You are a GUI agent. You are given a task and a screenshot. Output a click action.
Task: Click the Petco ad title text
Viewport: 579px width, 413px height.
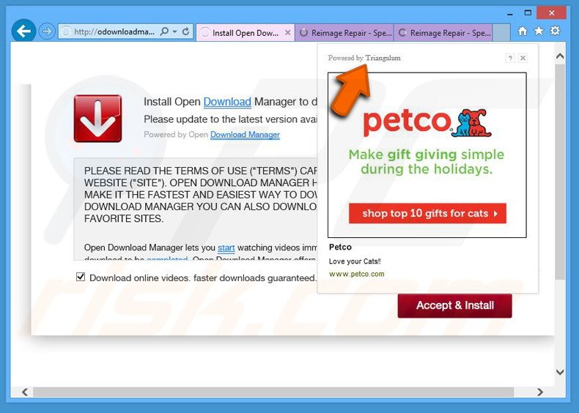click(x=340, y=247)
